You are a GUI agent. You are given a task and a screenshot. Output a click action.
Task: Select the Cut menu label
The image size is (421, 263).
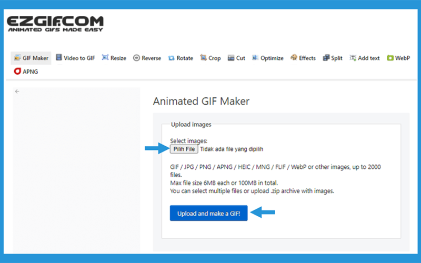pos(240,58)
